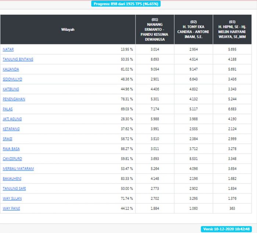The image size is (257, 233).
Task: Open JATI AGUNG results
Action: pyautogui.click(x=12, y=119)
